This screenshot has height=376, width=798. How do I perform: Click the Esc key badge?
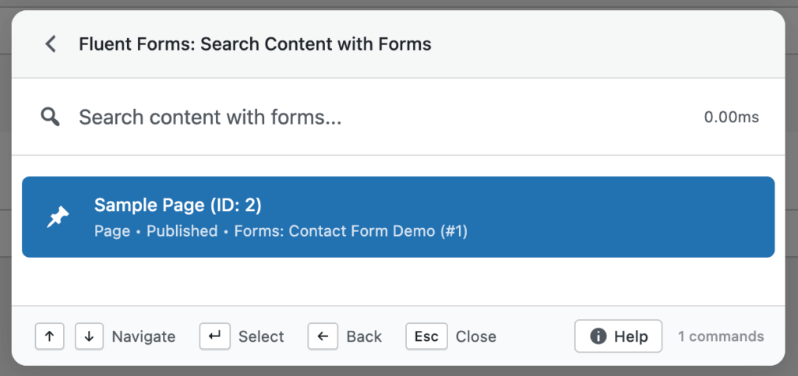pos(426,336)
